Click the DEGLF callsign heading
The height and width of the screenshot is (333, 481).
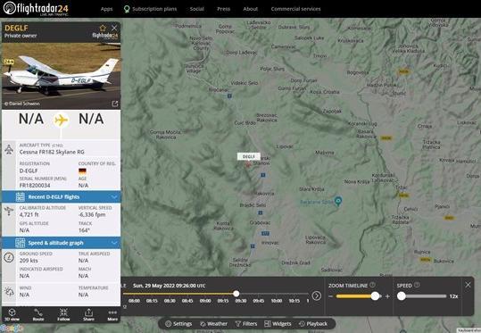point(16,28)
